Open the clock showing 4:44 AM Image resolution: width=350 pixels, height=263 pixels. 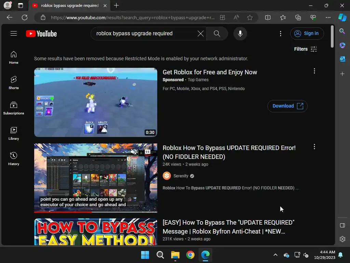(325, 255)
